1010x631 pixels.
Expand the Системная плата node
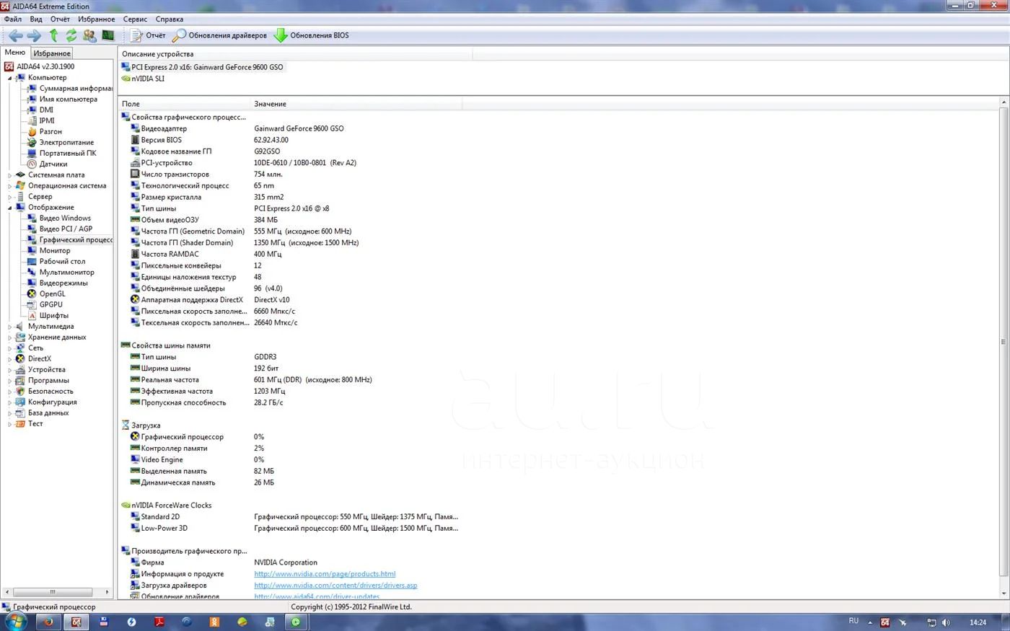(10, 175)
